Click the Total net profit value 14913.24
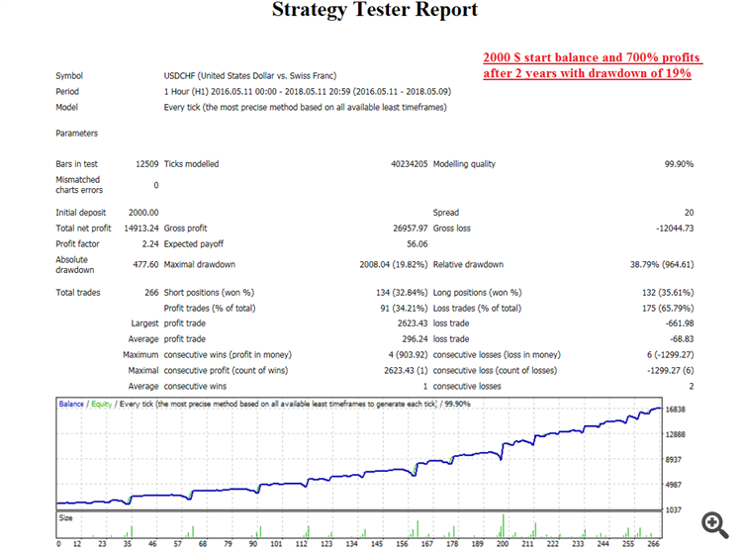 coord(141,229)
